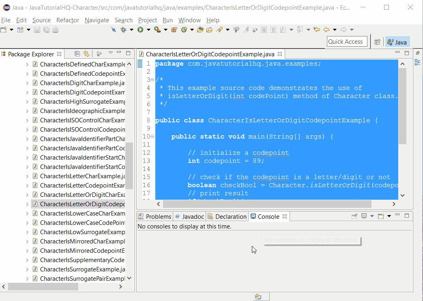Click the Print icon in the toolbar
The height and width of the screenshot is (301, 423).
[x=55, y=30]
